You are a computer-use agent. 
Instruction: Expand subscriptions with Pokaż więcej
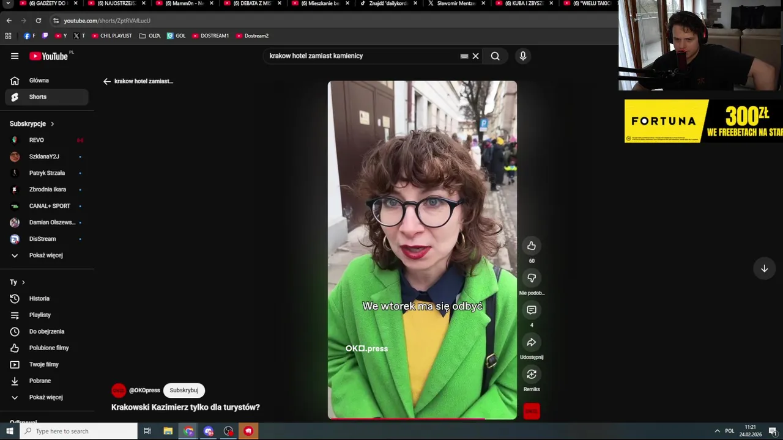pos(46,255)
